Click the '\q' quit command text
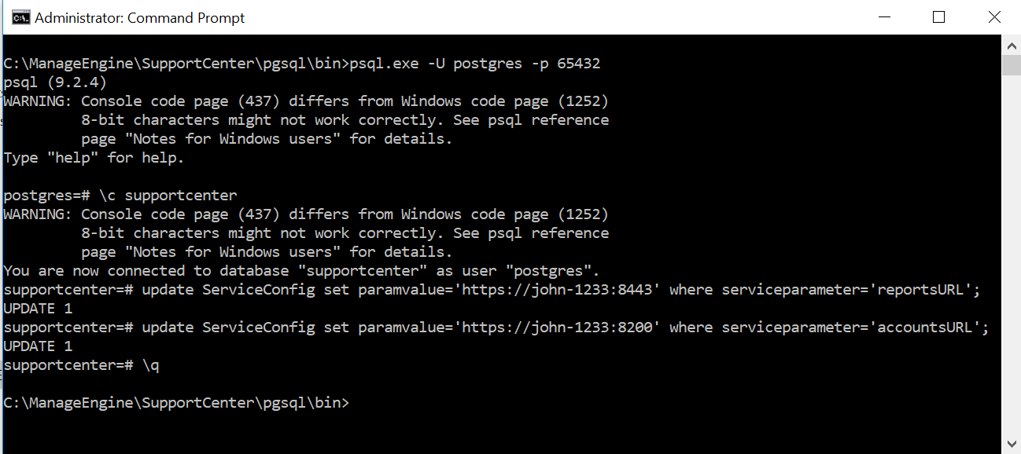This screenshot has width=1021, height=454. point(150,365)
